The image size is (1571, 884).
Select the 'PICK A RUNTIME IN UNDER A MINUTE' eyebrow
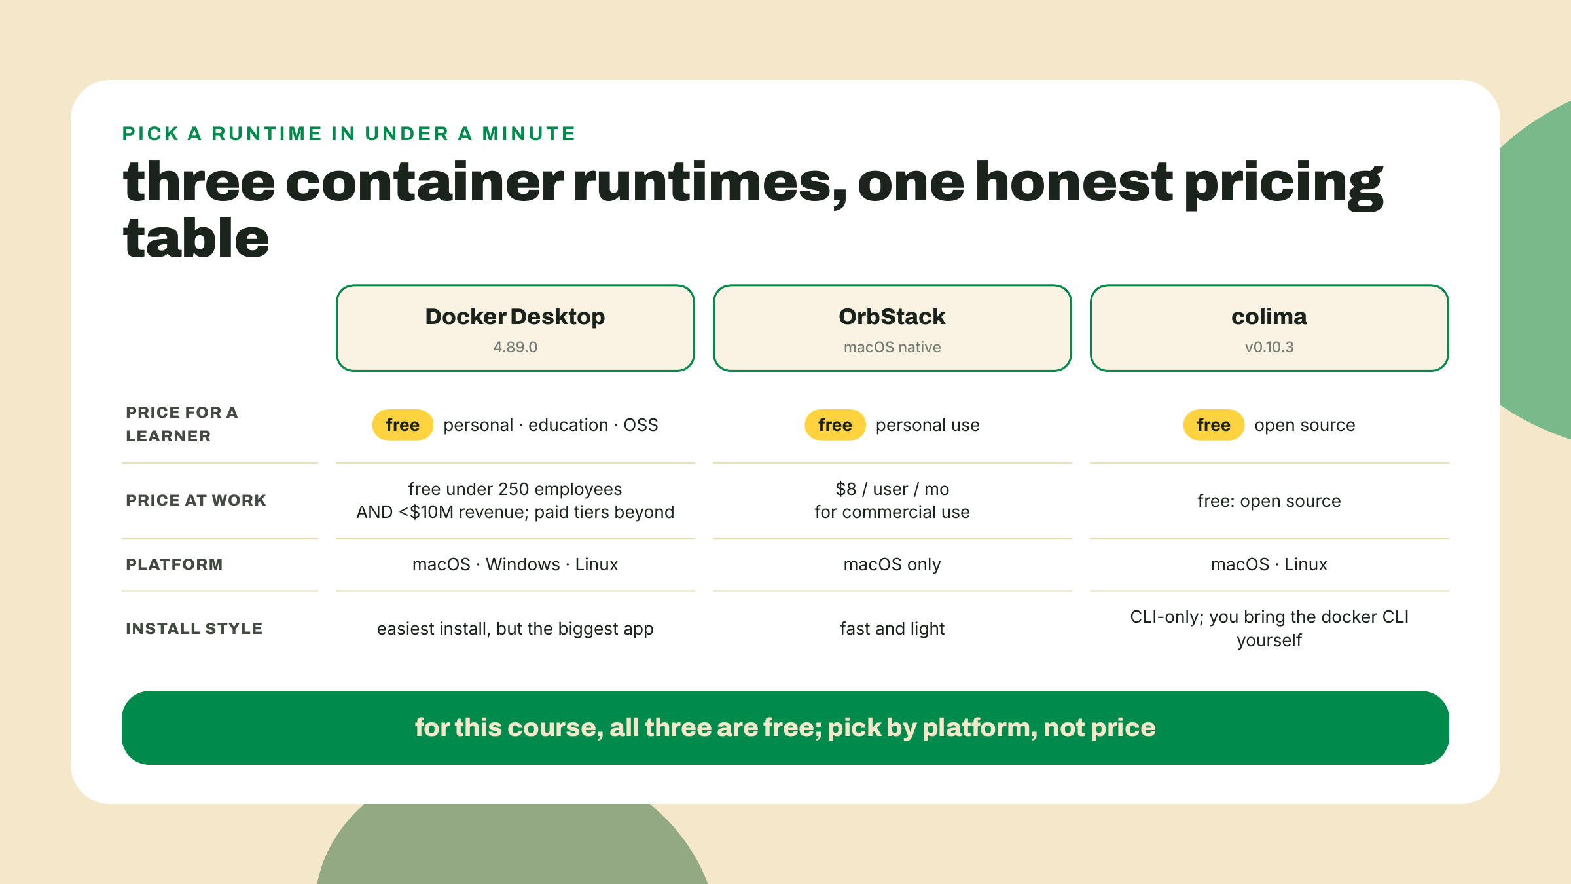[349, 134]
